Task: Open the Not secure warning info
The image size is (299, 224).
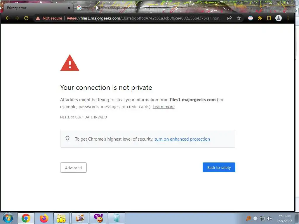Action: click(49, 18)
